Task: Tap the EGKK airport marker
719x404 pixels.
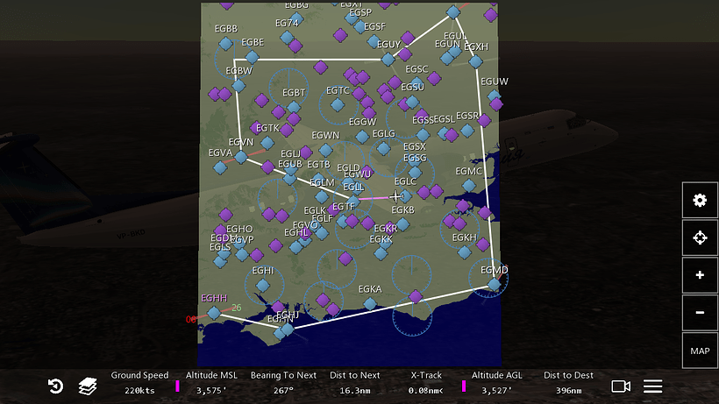Action: coord(381,253)
